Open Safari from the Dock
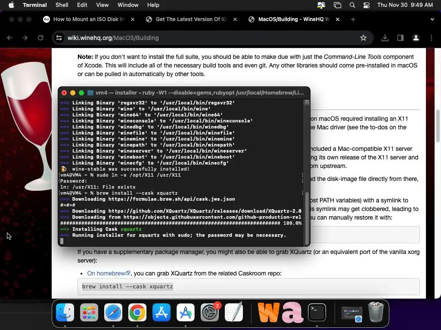Screen dimensions: 441x330 click(113, 312)
